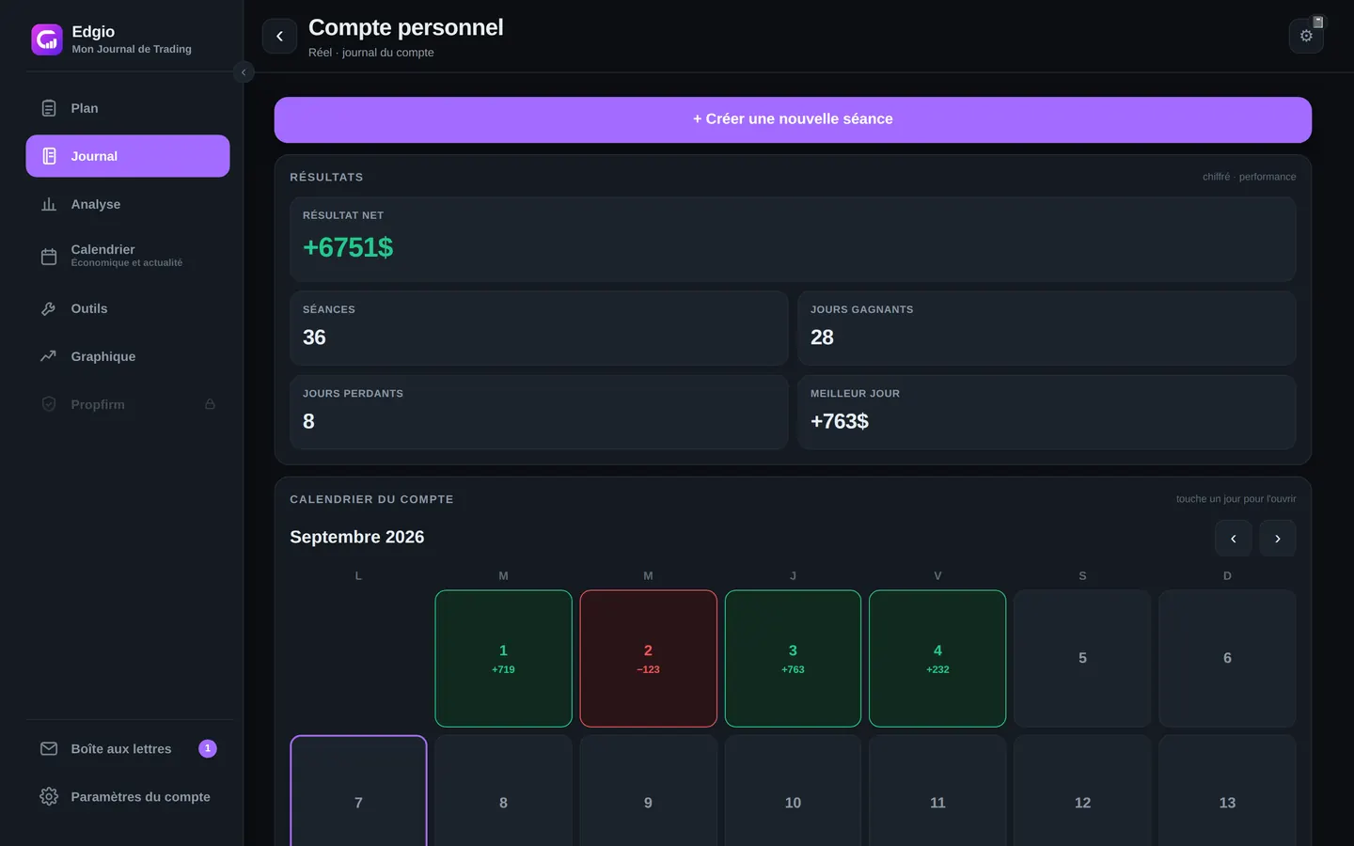
Task: Open the Plan menu item
Action: click(x=128, y=108)
